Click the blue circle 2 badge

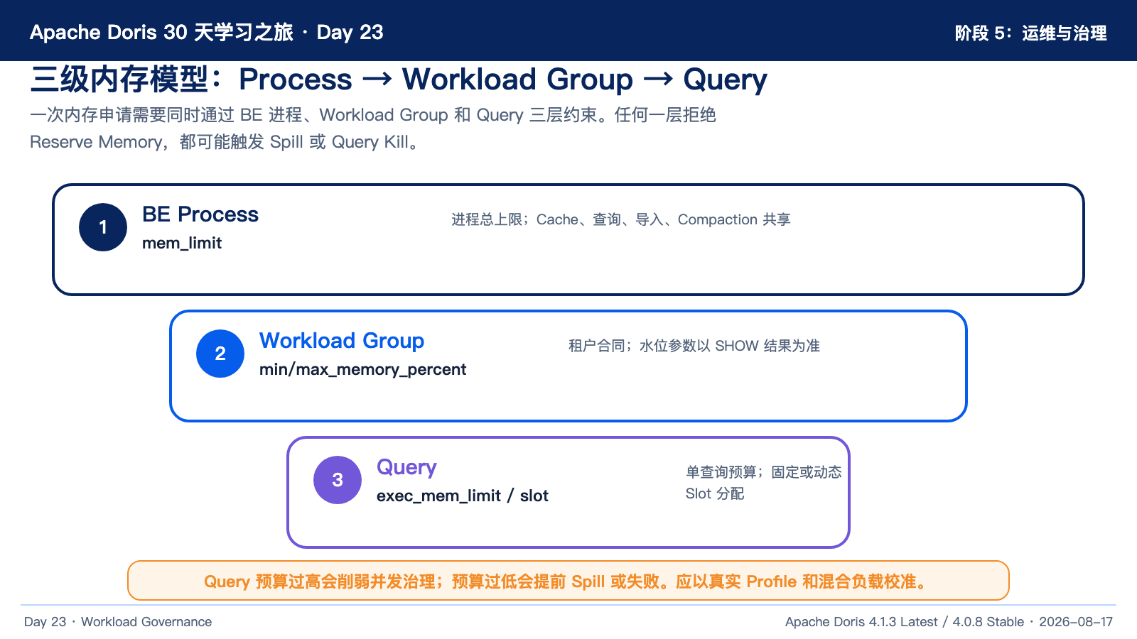point(220,354)
